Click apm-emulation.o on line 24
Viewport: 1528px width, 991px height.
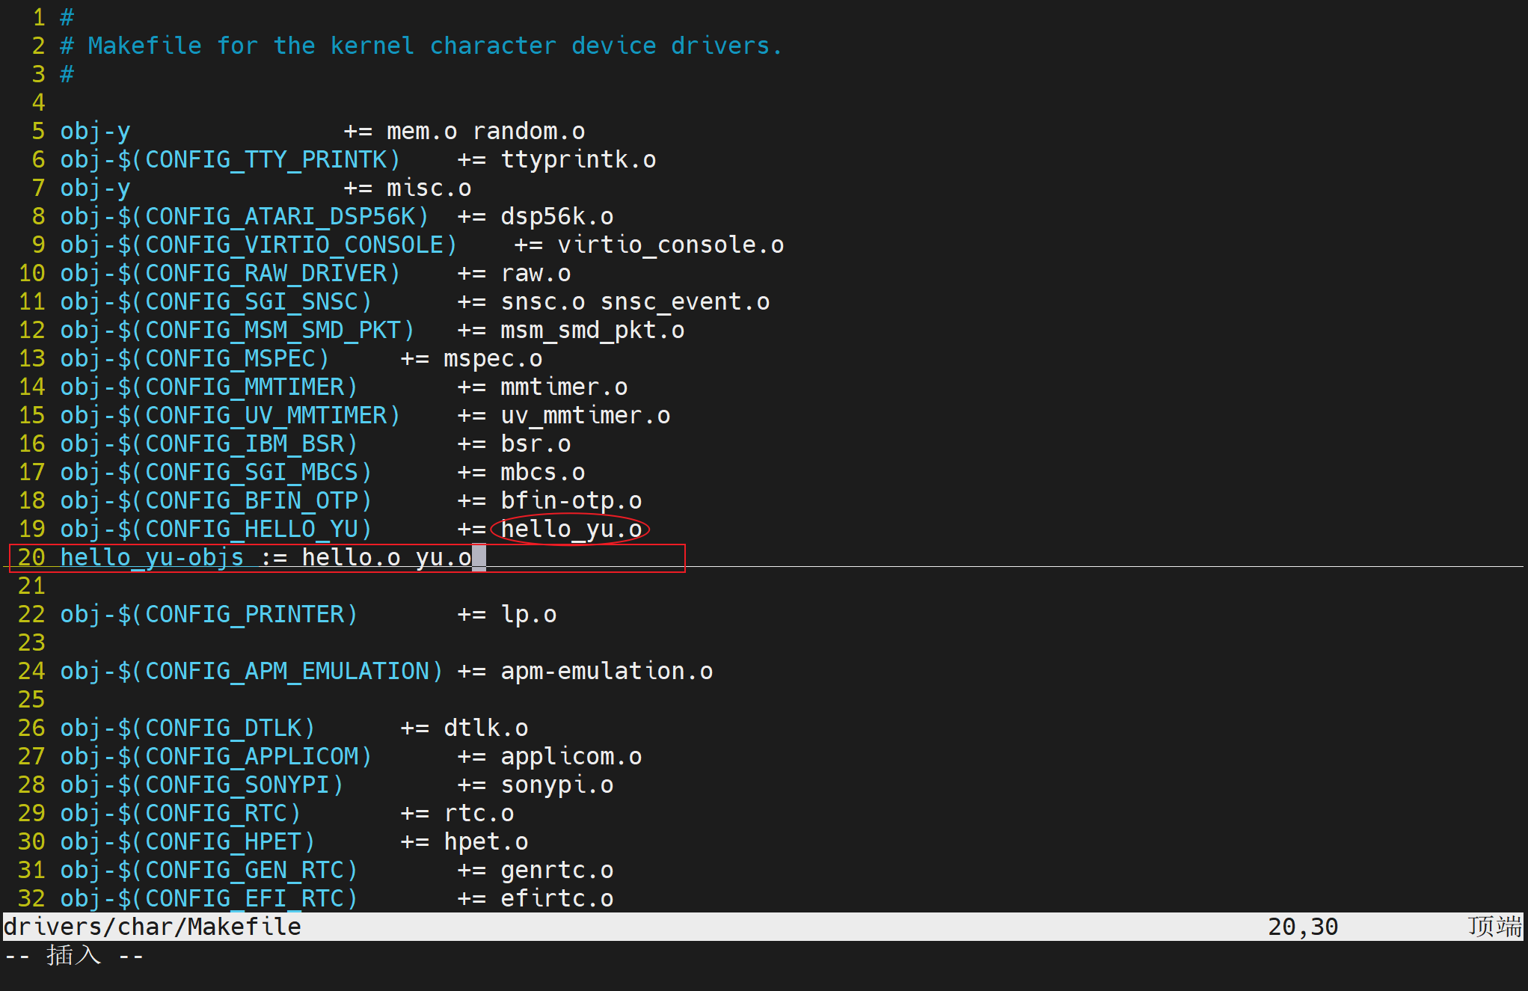tap(606, 671)
